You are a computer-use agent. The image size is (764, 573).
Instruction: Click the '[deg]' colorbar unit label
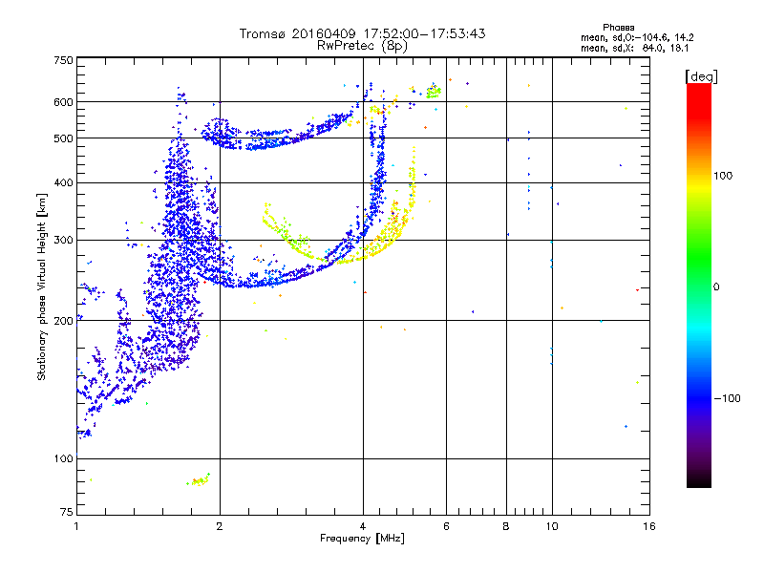click(701, 76)
